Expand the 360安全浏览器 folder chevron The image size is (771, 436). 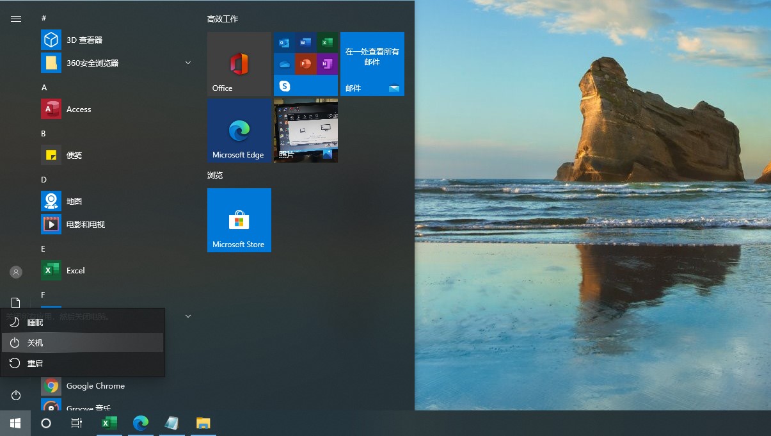(188, 63)
